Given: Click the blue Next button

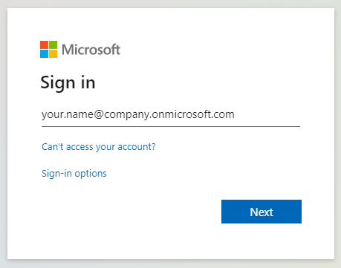Looking at the screenshot, I should (x=262, y=212).
